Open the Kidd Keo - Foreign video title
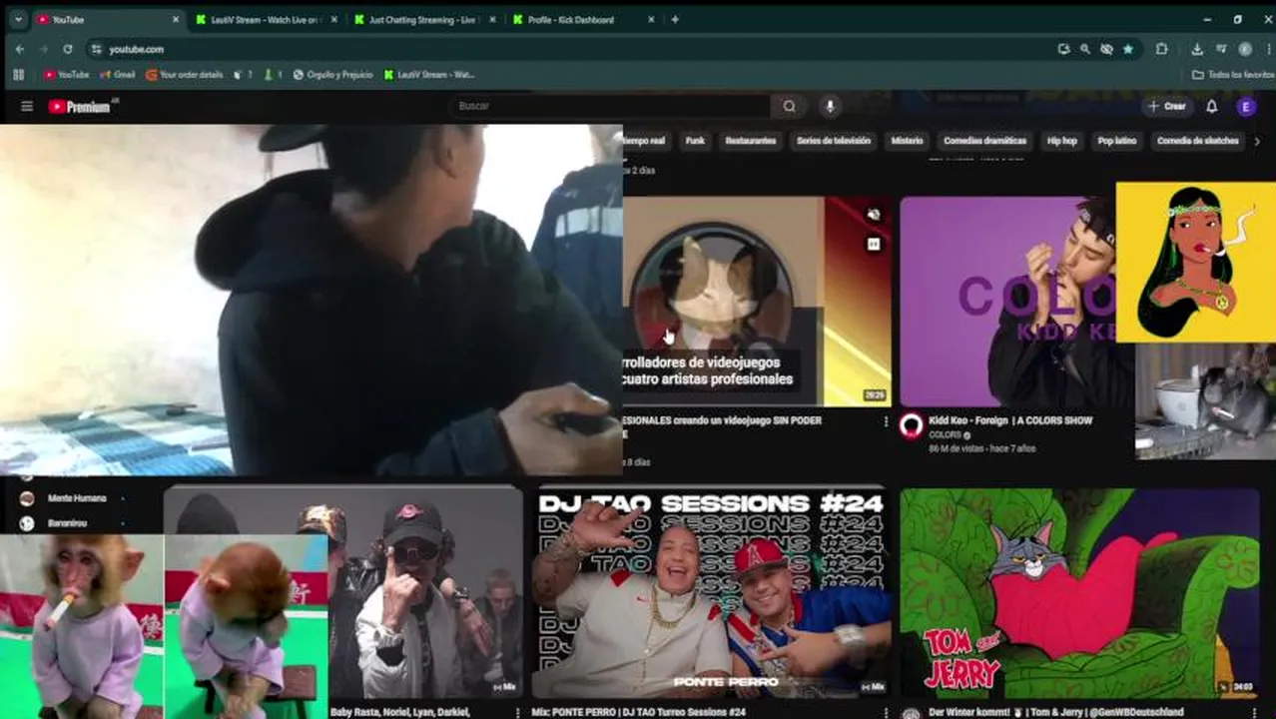This screenshot has width=1276, height=719. 1010,421
